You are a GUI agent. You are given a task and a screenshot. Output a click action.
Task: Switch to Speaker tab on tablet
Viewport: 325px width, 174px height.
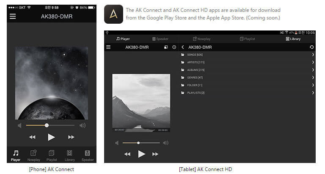point(160,39)
